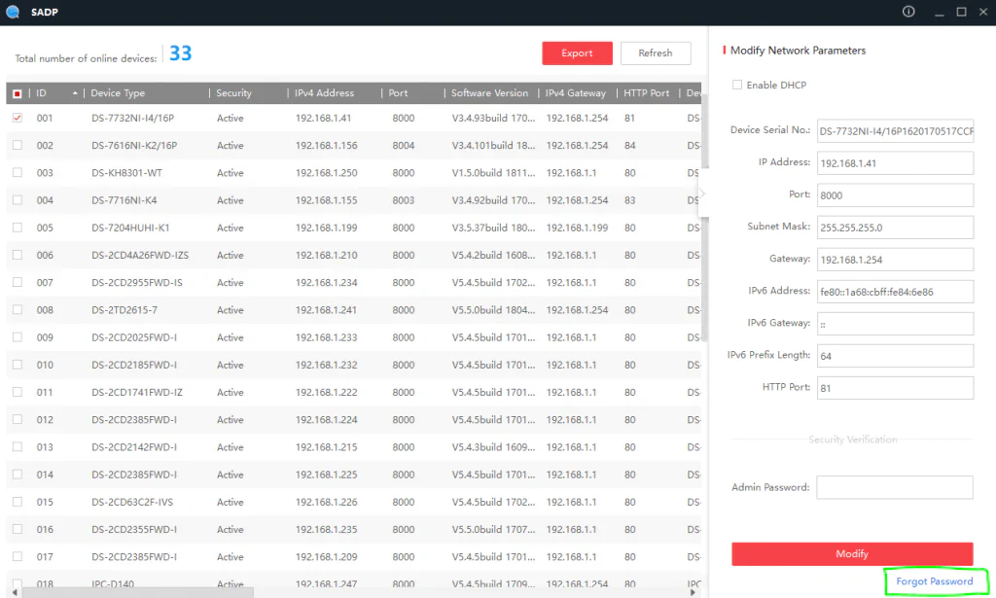Click the 192.168.1.199 gateway cell
996x598 pixels.
[577, 228]
